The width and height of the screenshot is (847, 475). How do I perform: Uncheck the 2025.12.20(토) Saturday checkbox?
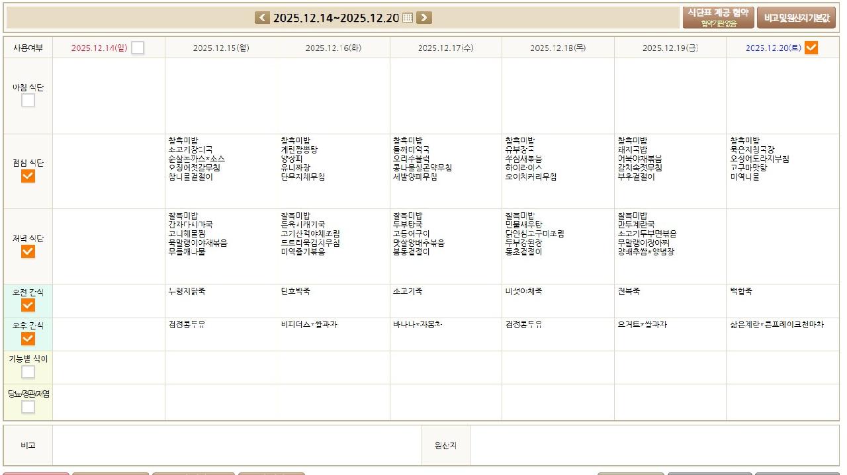pos(811,48)
